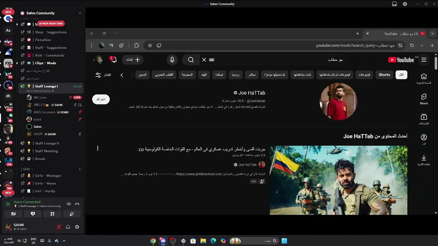This screenshot has height=246, width=438.
Task: Open Subscriptions in YouTube sidebar
Action: [x=424, y=119]
